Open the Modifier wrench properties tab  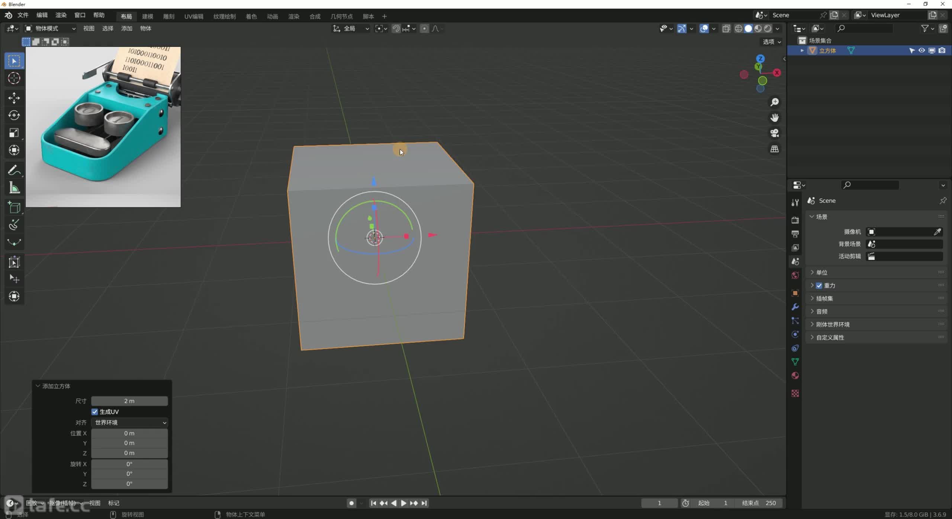(x=795, y=307)
